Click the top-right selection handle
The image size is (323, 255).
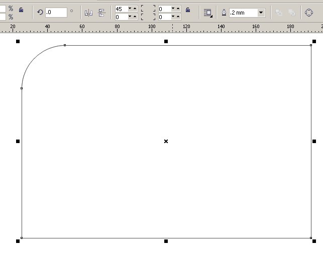click(314, 41)
